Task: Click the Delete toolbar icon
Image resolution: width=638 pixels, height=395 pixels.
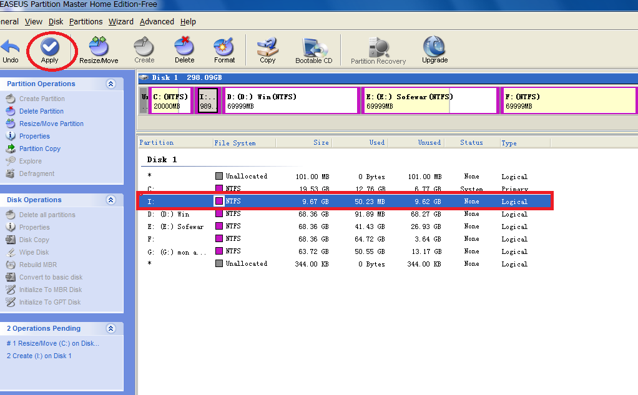Action: pos(184,51)
